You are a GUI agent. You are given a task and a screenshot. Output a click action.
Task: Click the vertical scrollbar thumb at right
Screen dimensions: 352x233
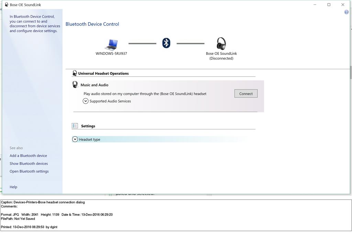[351, 72]
